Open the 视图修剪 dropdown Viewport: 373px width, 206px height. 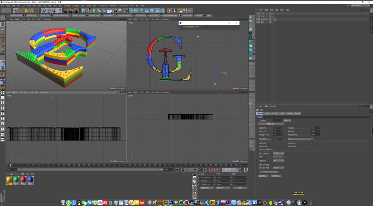278,161
